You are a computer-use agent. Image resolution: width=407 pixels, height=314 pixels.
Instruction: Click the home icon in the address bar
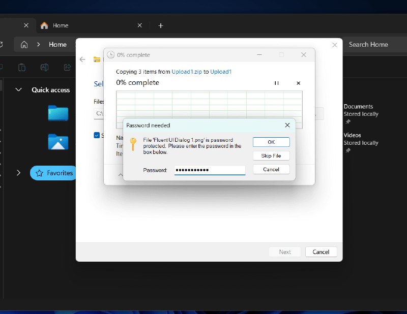point(24,45)
